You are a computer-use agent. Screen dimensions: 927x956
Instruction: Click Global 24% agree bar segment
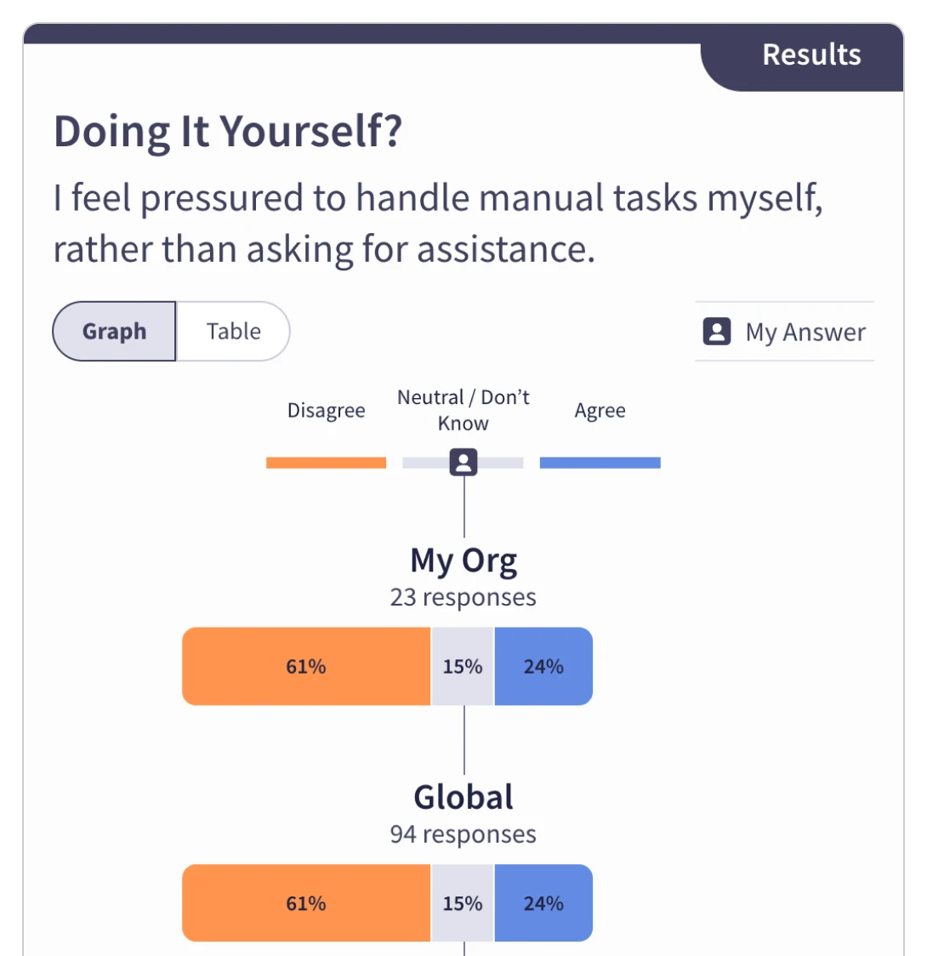[x=543, y=902]
